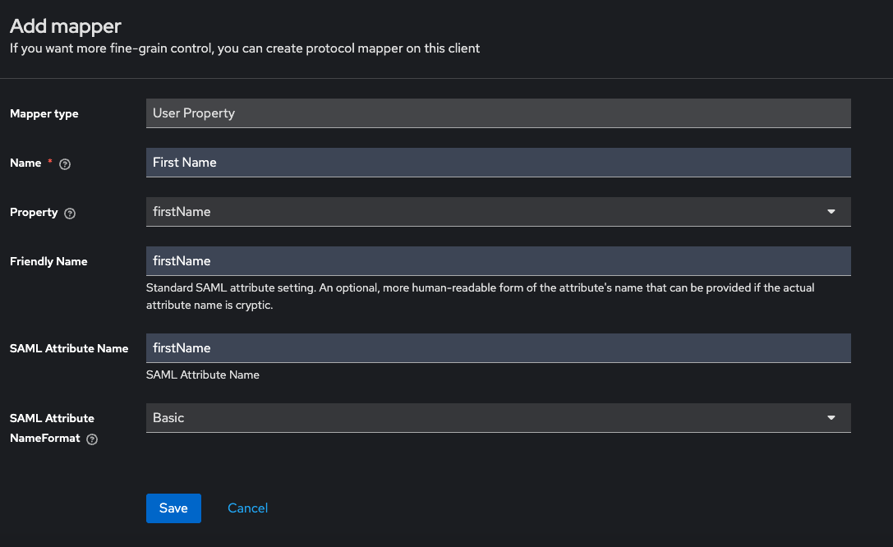This screenshot has width=893, height=547.
Task: Edit the SAML Attribute Name input box
Action: (498, 348)
